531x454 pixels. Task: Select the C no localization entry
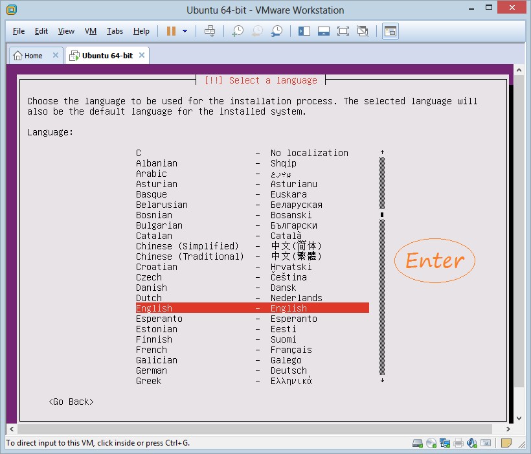point(253,153)
